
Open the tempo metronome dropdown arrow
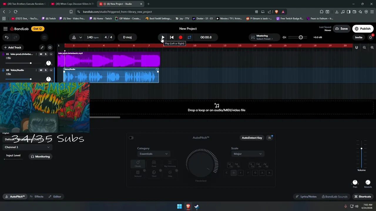(x=80, y=37)
